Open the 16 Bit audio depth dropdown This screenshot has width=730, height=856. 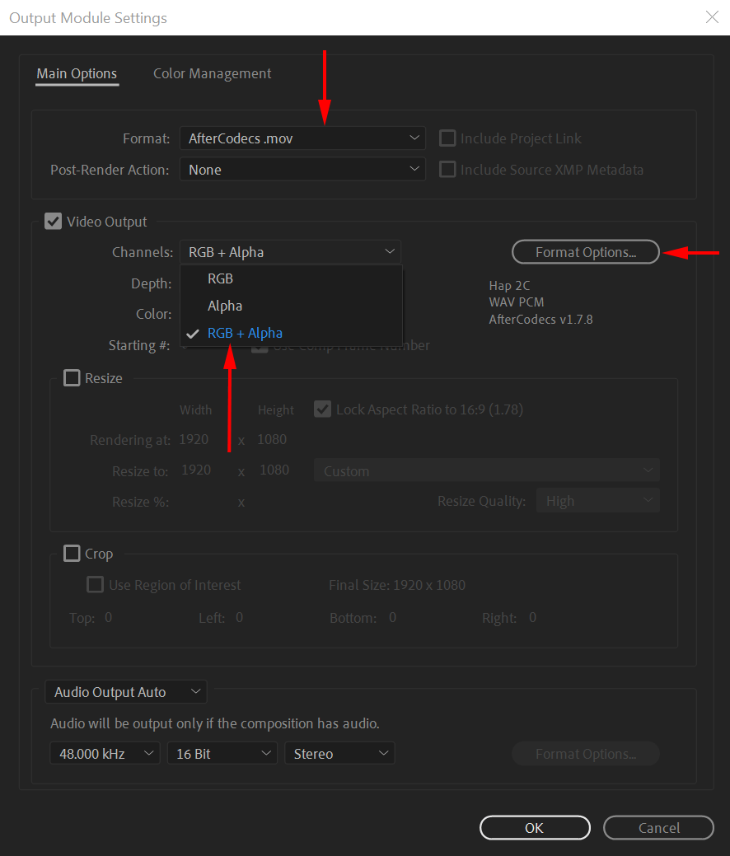point(222,752)
